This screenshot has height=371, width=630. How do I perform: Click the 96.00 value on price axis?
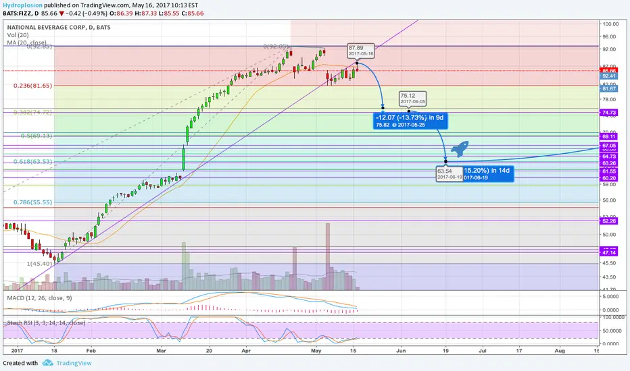[x=609, y=36]
